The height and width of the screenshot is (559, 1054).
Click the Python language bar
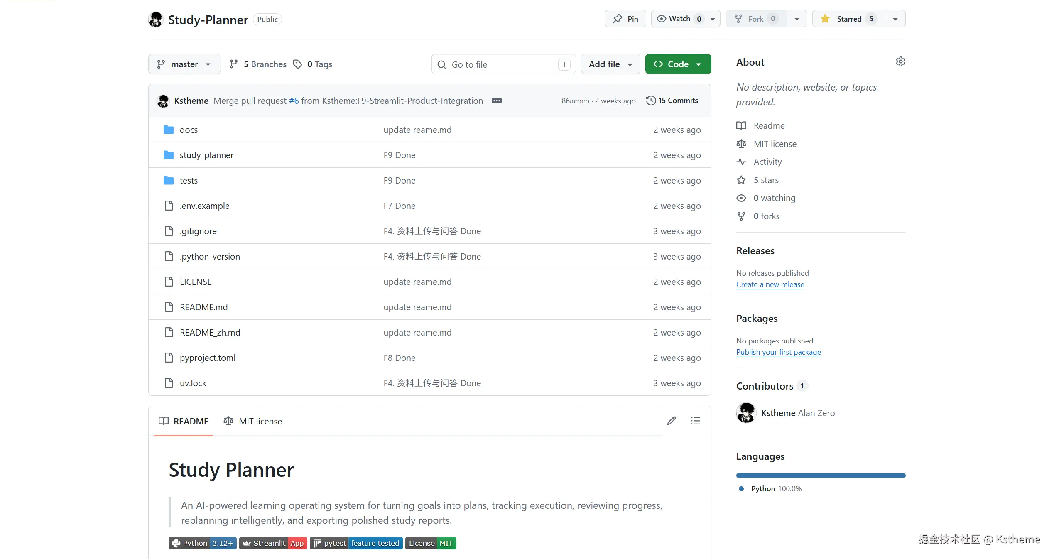coord(821,476)
